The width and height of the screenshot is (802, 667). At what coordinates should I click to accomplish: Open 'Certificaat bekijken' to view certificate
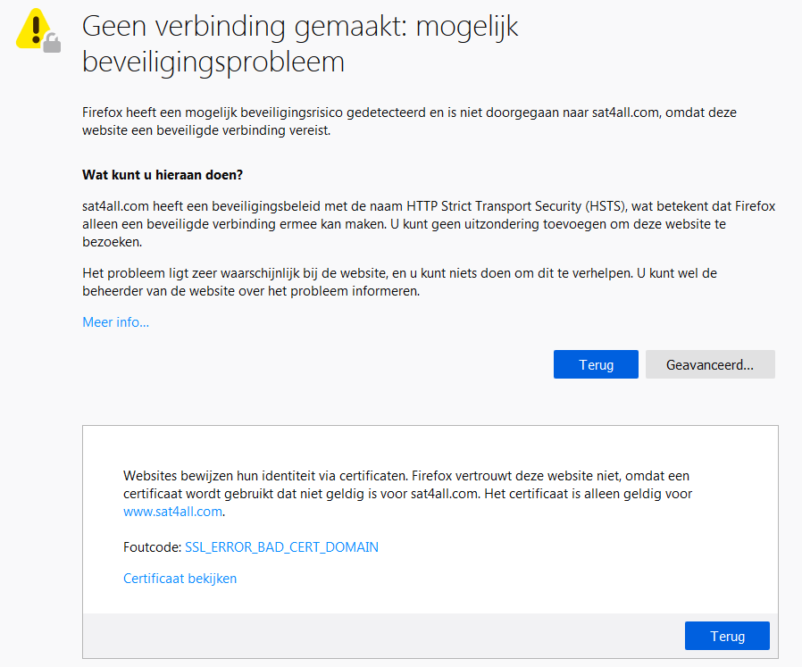180,579
